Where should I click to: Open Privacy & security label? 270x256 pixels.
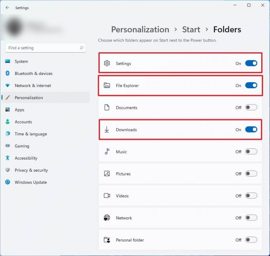coord(31,170)
